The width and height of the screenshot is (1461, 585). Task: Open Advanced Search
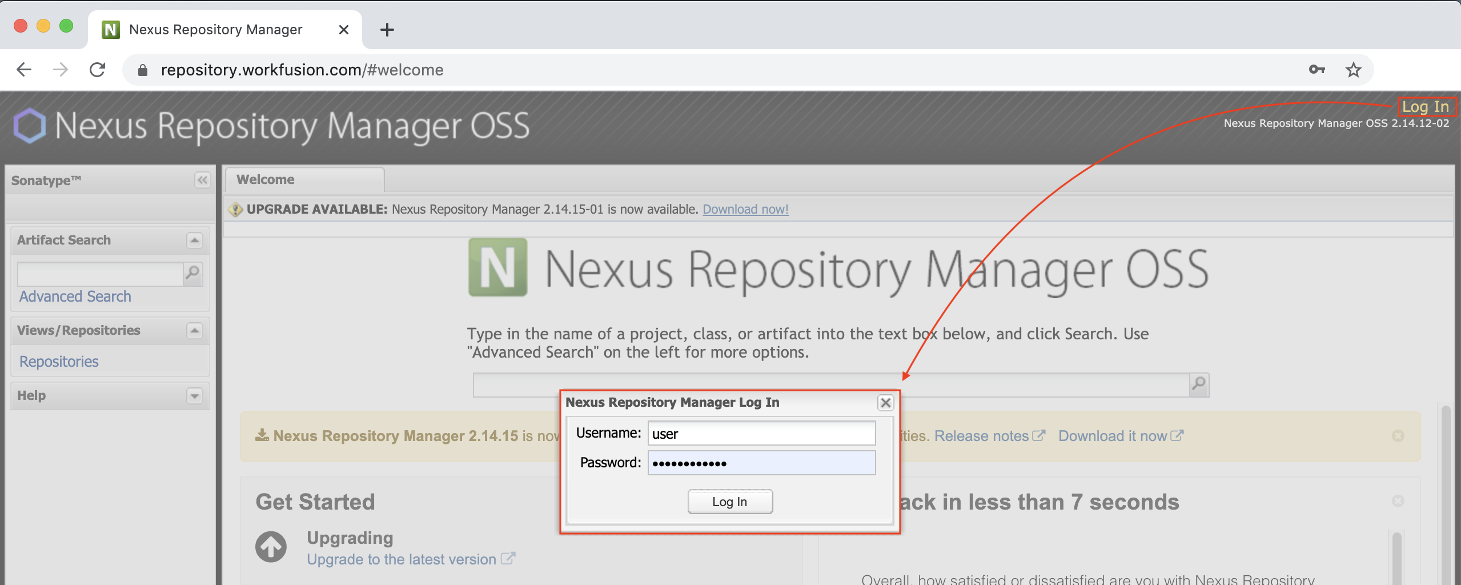click(x=75, y=296)
